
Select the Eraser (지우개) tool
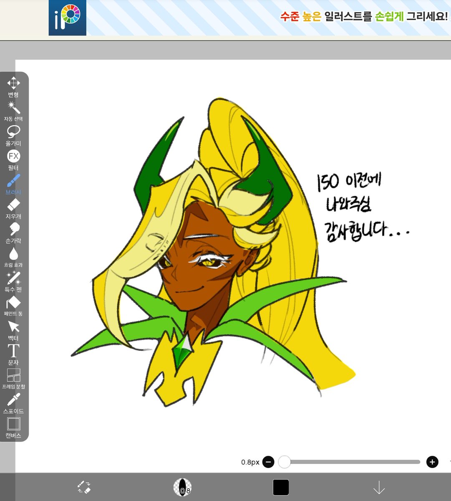coord(13,209)
